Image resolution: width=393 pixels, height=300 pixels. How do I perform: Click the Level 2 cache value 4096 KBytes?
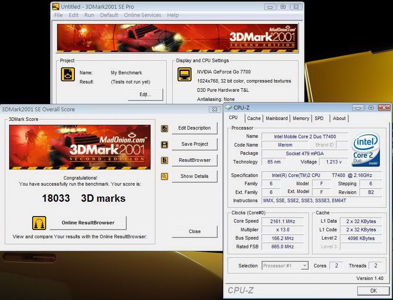click(361, 238)
